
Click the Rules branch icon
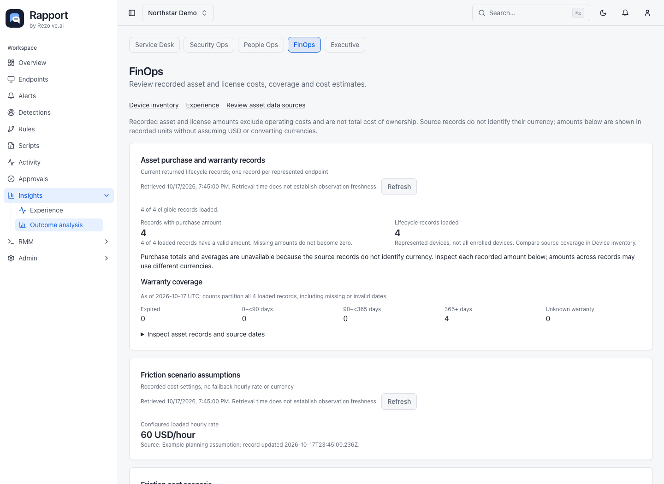pos(11,129)
